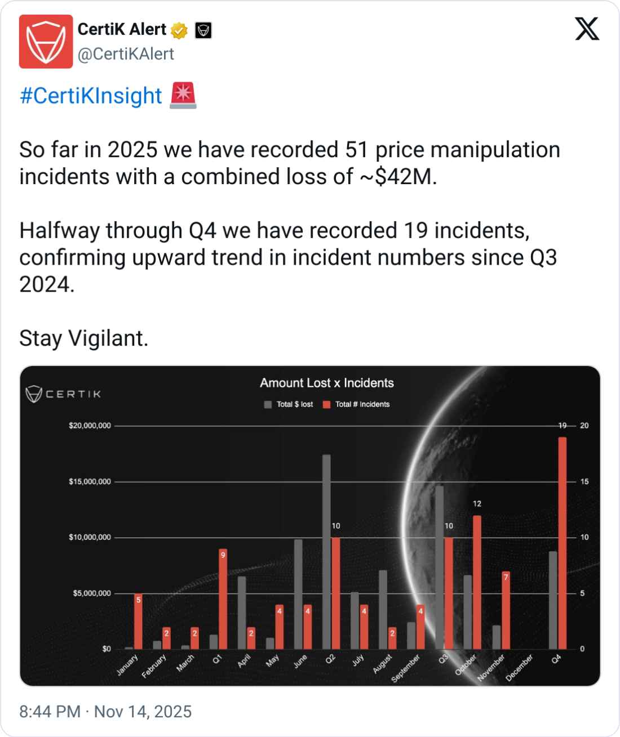Click the gray Total $ lost legend square
This screenshot has width=620, height=737.
(x=268, y=404)
